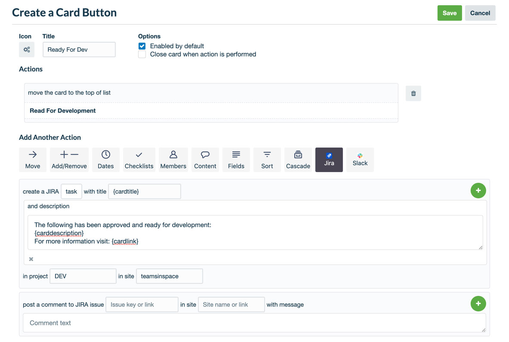Select the Members action icon
The image size is (509, 342).
[173, 160]
